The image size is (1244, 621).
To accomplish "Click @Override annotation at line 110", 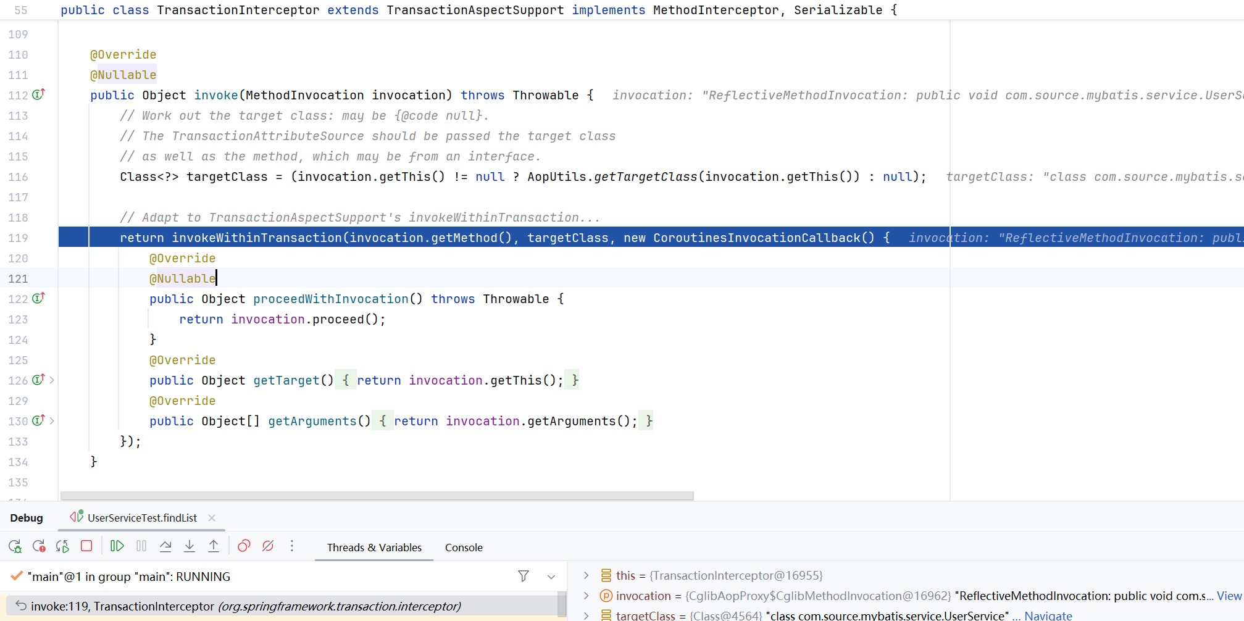I will click(123, 54).
